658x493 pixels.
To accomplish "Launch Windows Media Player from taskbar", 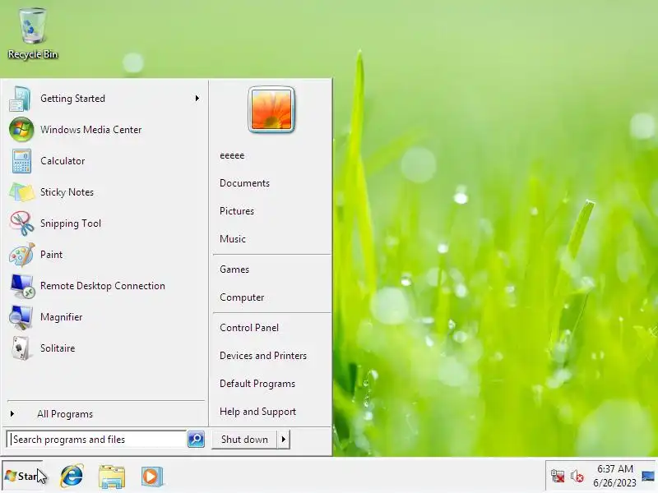I will coord(151,477).
